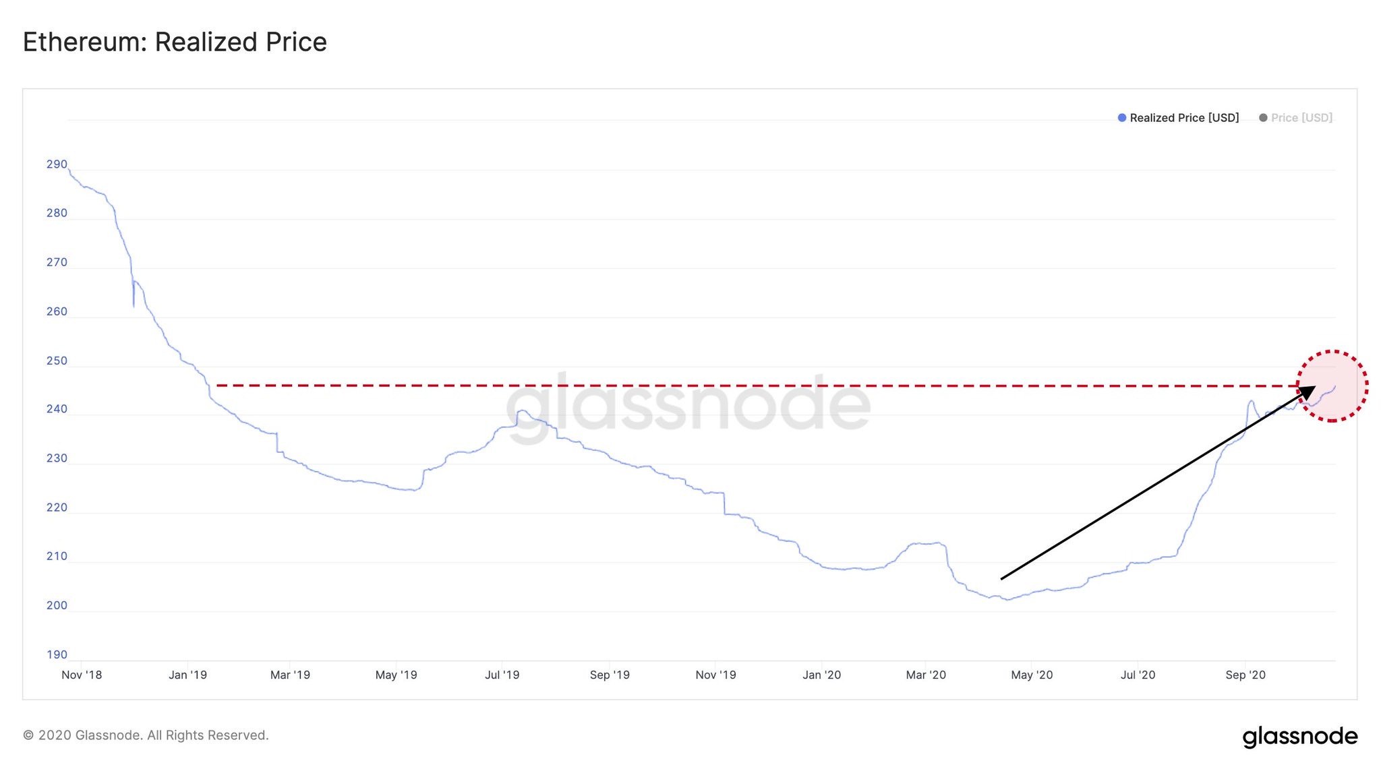
Task: Click the black arrow's arrowhead tip
Action: click(x=1314, y=388)
